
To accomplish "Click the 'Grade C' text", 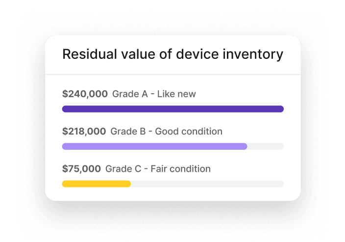I will pos(123,169).
